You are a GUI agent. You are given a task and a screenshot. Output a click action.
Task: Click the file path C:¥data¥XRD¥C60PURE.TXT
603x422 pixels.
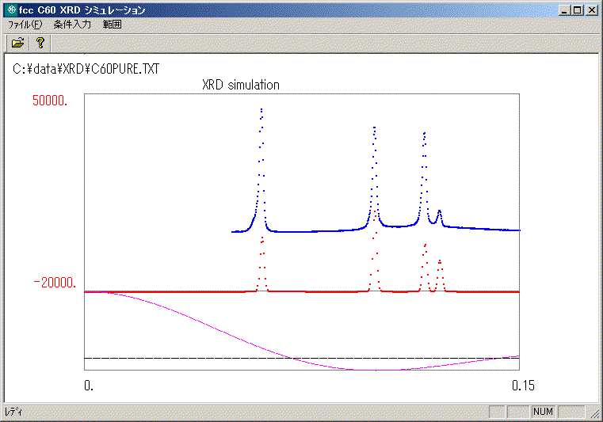86,69
